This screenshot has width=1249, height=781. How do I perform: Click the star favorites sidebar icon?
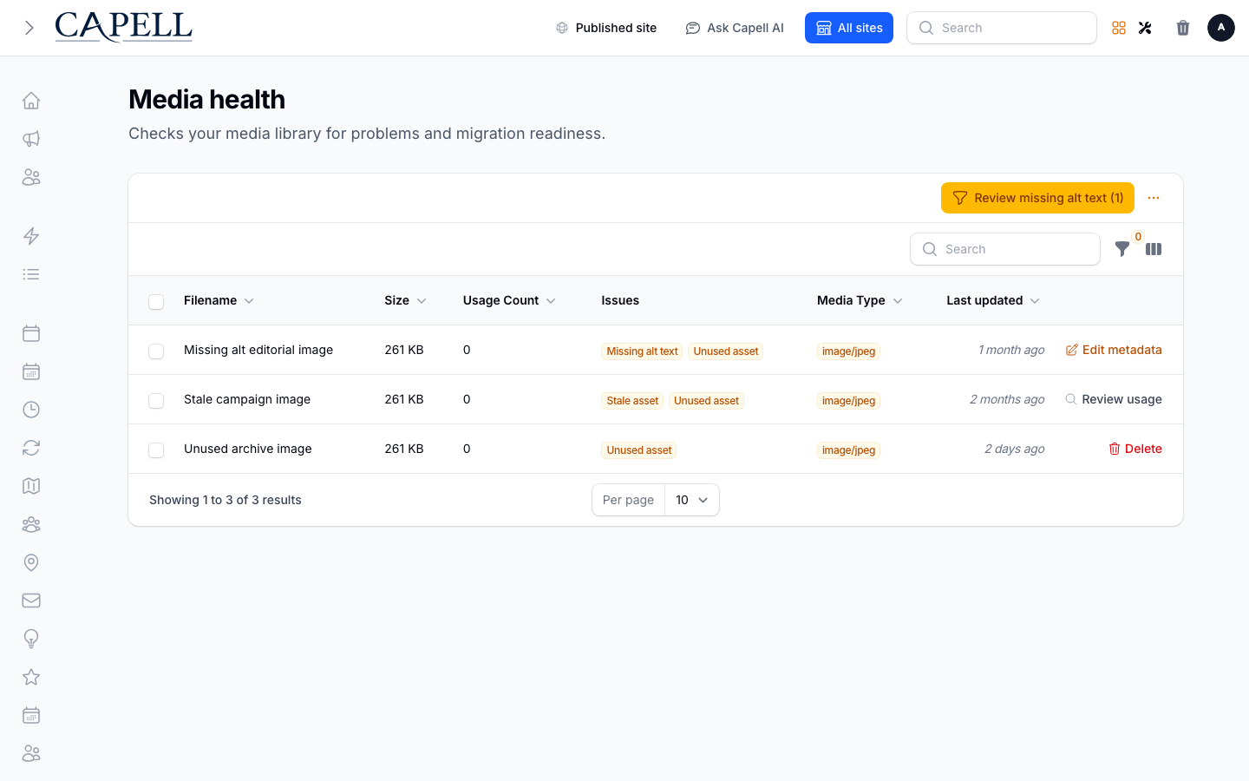pos(31,677)
